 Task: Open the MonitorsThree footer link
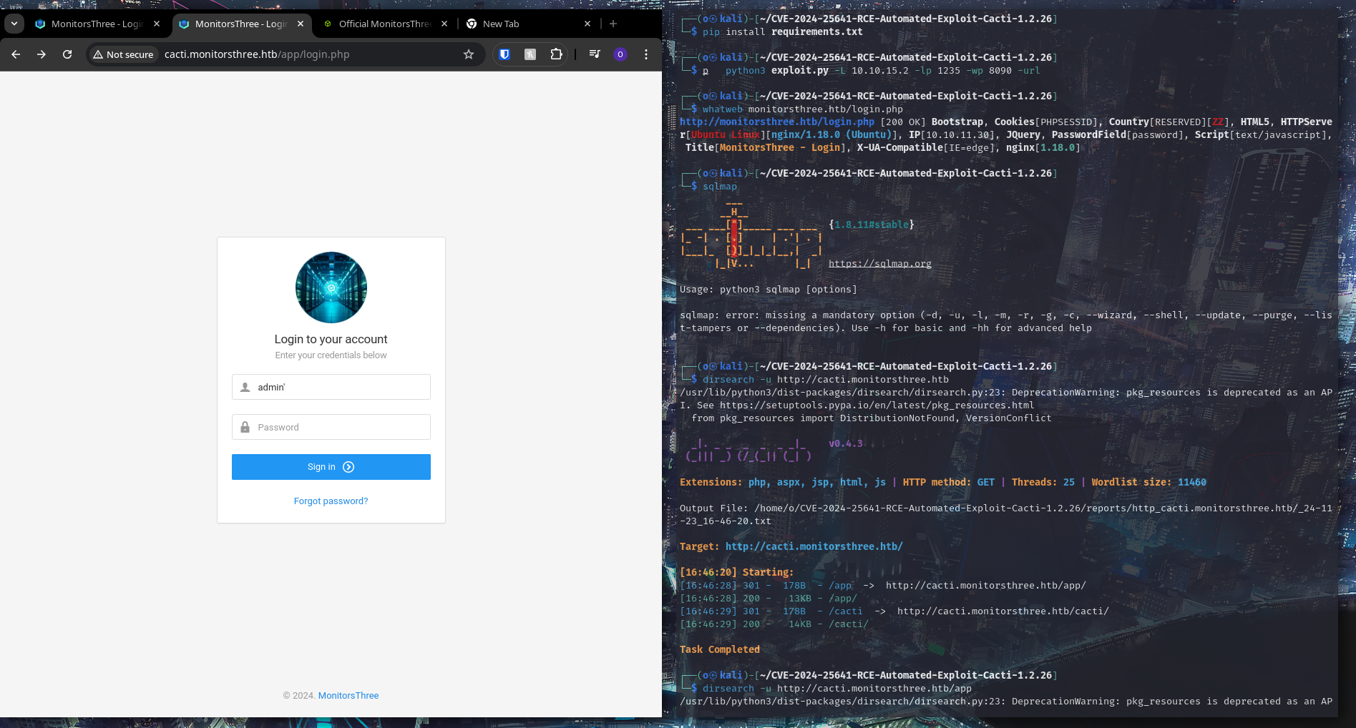click(x=348, y=696)
